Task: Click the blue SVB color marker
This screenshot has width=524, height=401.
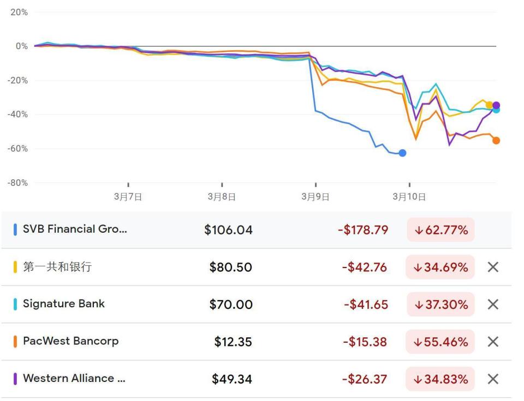Action: [x=15, y=230]
